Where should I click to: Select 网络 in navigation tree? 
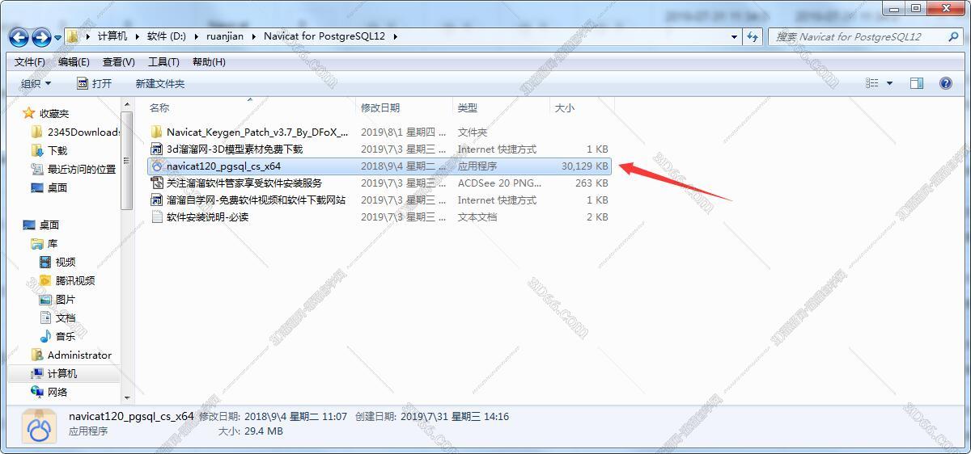coord(57,392)
